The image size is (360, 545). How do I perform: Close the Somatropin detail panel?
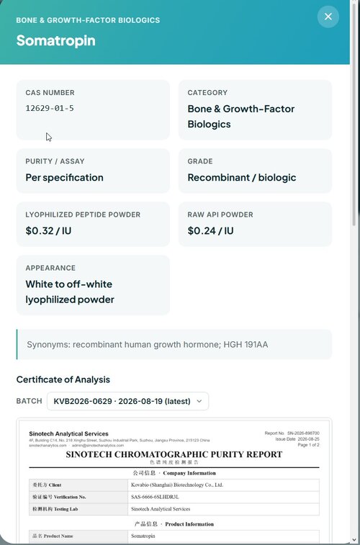328,17
